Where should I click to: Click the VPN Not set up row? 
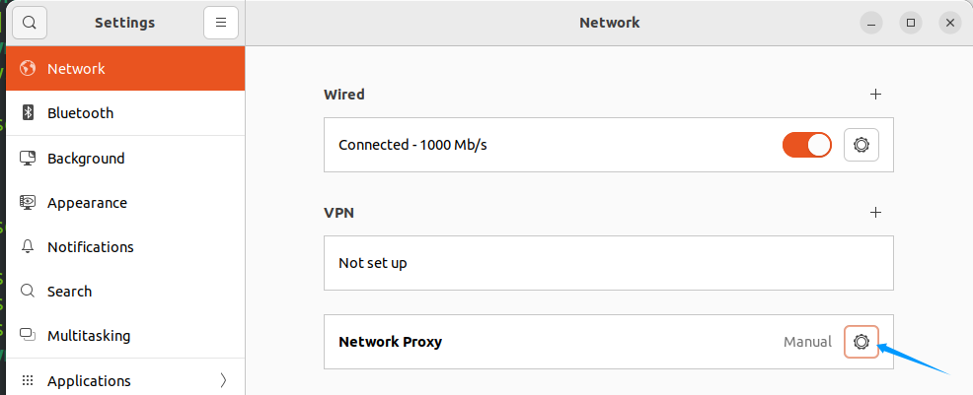tap(609, 263)
